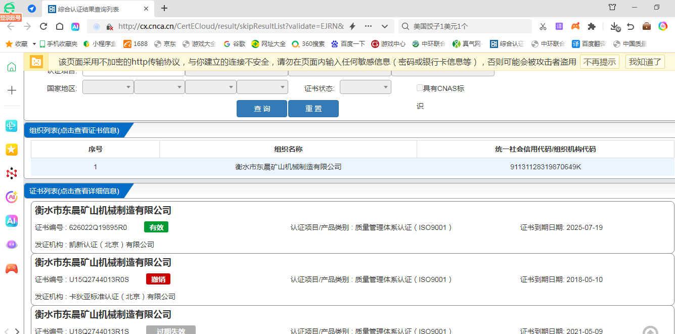Open the sidebar red gamepad icon
Viewport: 675px width, 334px height.
(12, 268)
